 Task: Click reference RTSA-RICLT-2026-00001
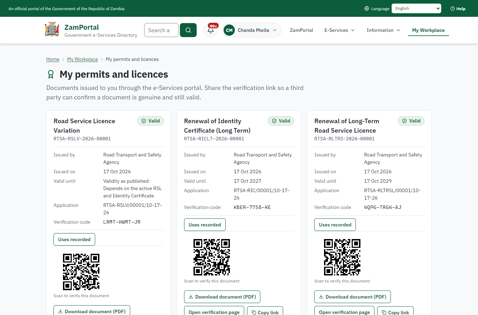214,139
